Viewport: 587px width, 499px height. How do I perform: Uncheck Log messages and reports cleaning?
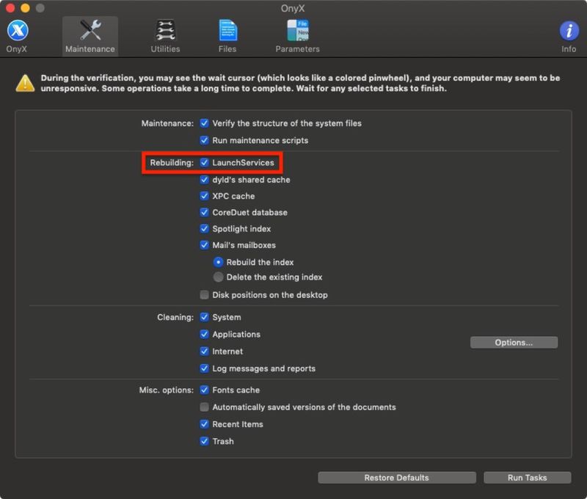pos(204,368)
